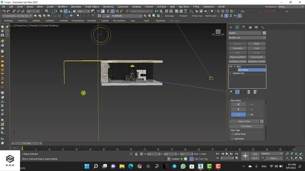Remove modifier using trash can icon
Image resolution: width=305 pixels, height=171 pixels.
pyautogui.click(x=249, y=92)
